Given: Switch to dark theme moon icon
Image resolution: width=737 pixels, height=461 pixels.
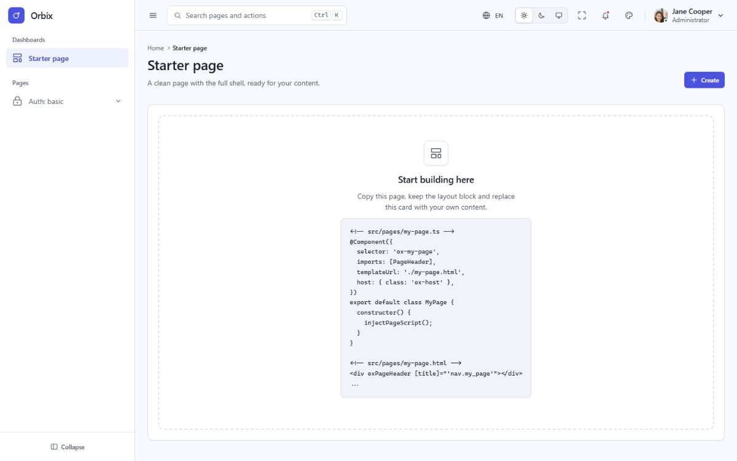Looking at the screenshot, I should click(x=541, y=15).
